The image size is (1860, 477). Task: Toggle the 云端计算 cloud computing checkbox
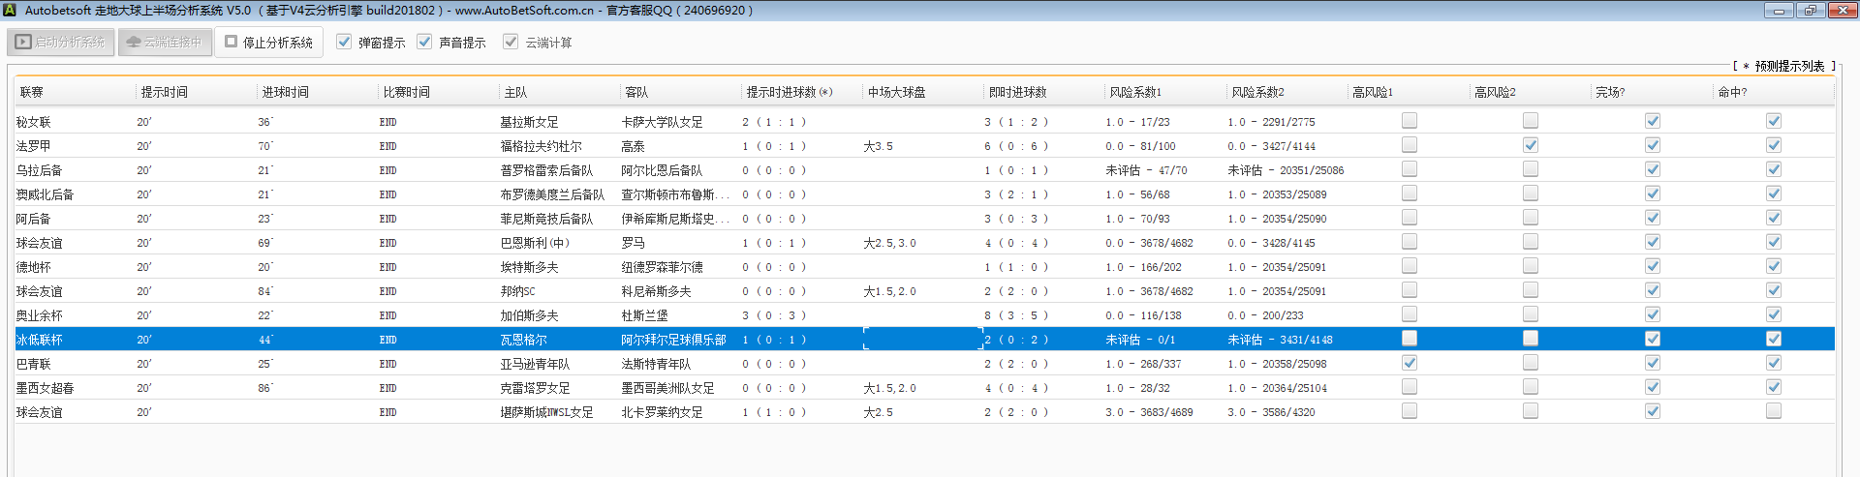(511, 42)
